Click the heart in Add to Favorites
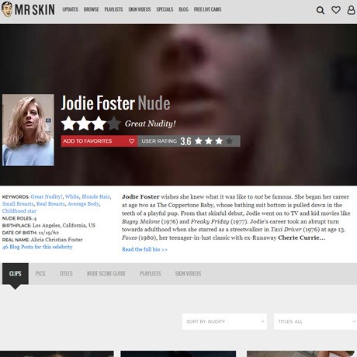 click(x=131, y=141)
